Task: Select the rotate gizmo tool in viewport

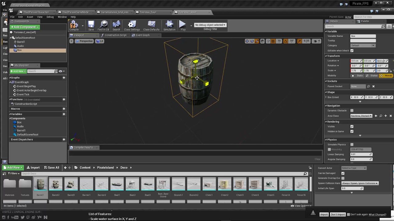Action: tap(252, 41)
